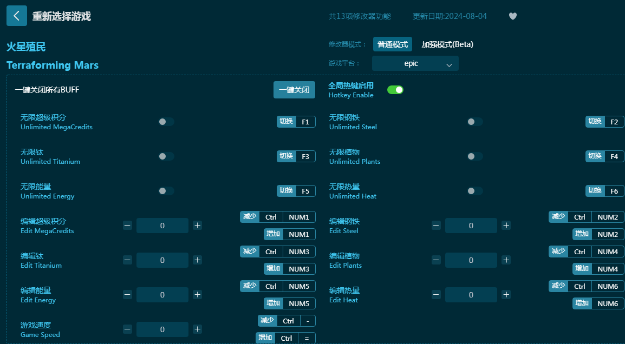Click 增加 NUM2 hotkey for Steel

[598, 234]
